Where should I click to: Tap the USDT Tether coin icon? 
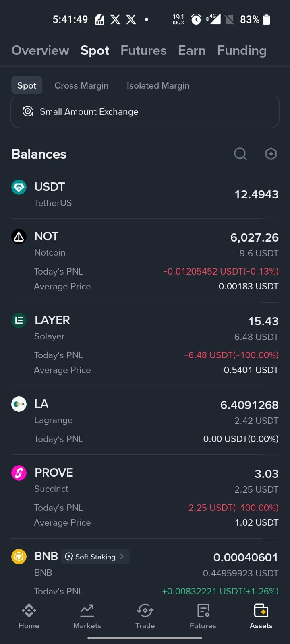[x=19, y=187]
